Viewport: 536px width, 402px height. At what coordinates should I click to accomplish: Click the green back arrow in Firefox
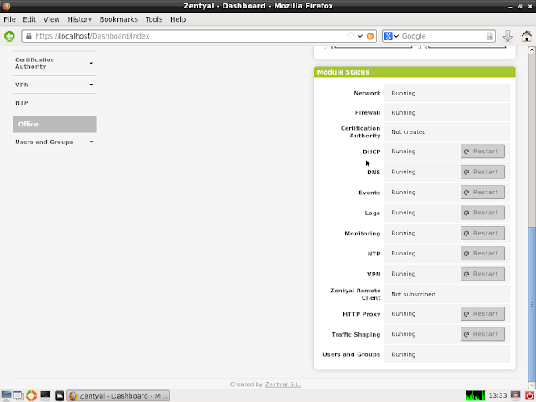coord(9,36)
